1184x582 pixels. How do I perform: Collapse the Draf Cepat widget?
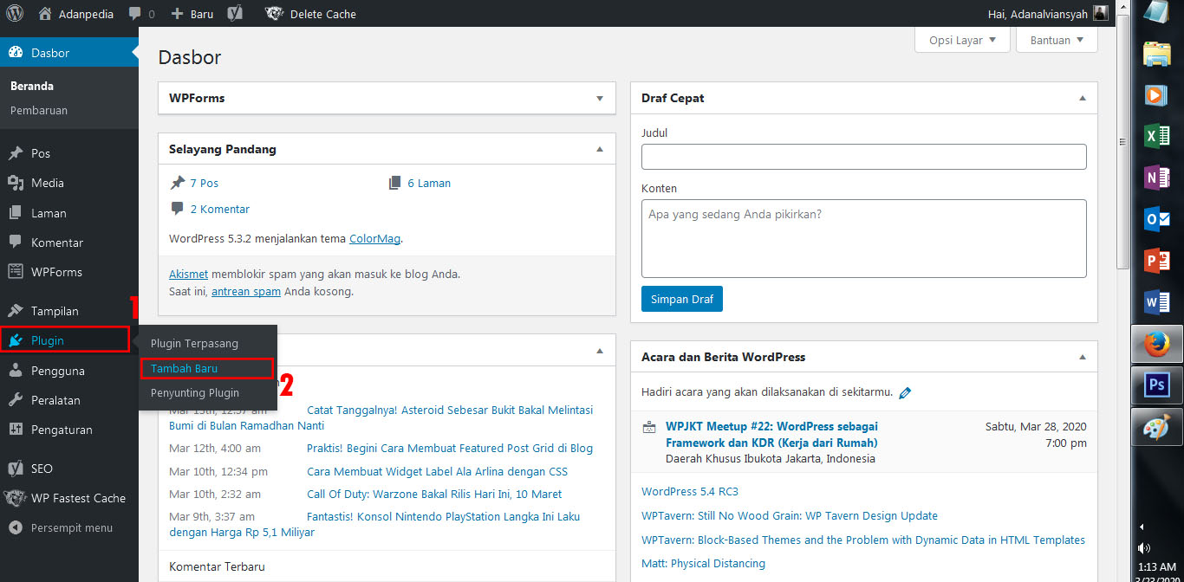click(1082, 99)
